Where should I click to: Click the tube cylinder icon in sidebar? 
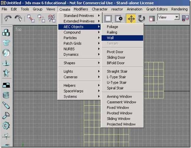[x=6, y=105]
